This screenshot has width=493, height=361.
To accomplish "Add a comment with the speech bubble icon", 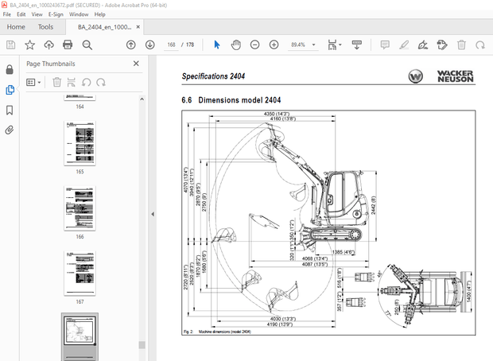I will (x=385, y=45).
